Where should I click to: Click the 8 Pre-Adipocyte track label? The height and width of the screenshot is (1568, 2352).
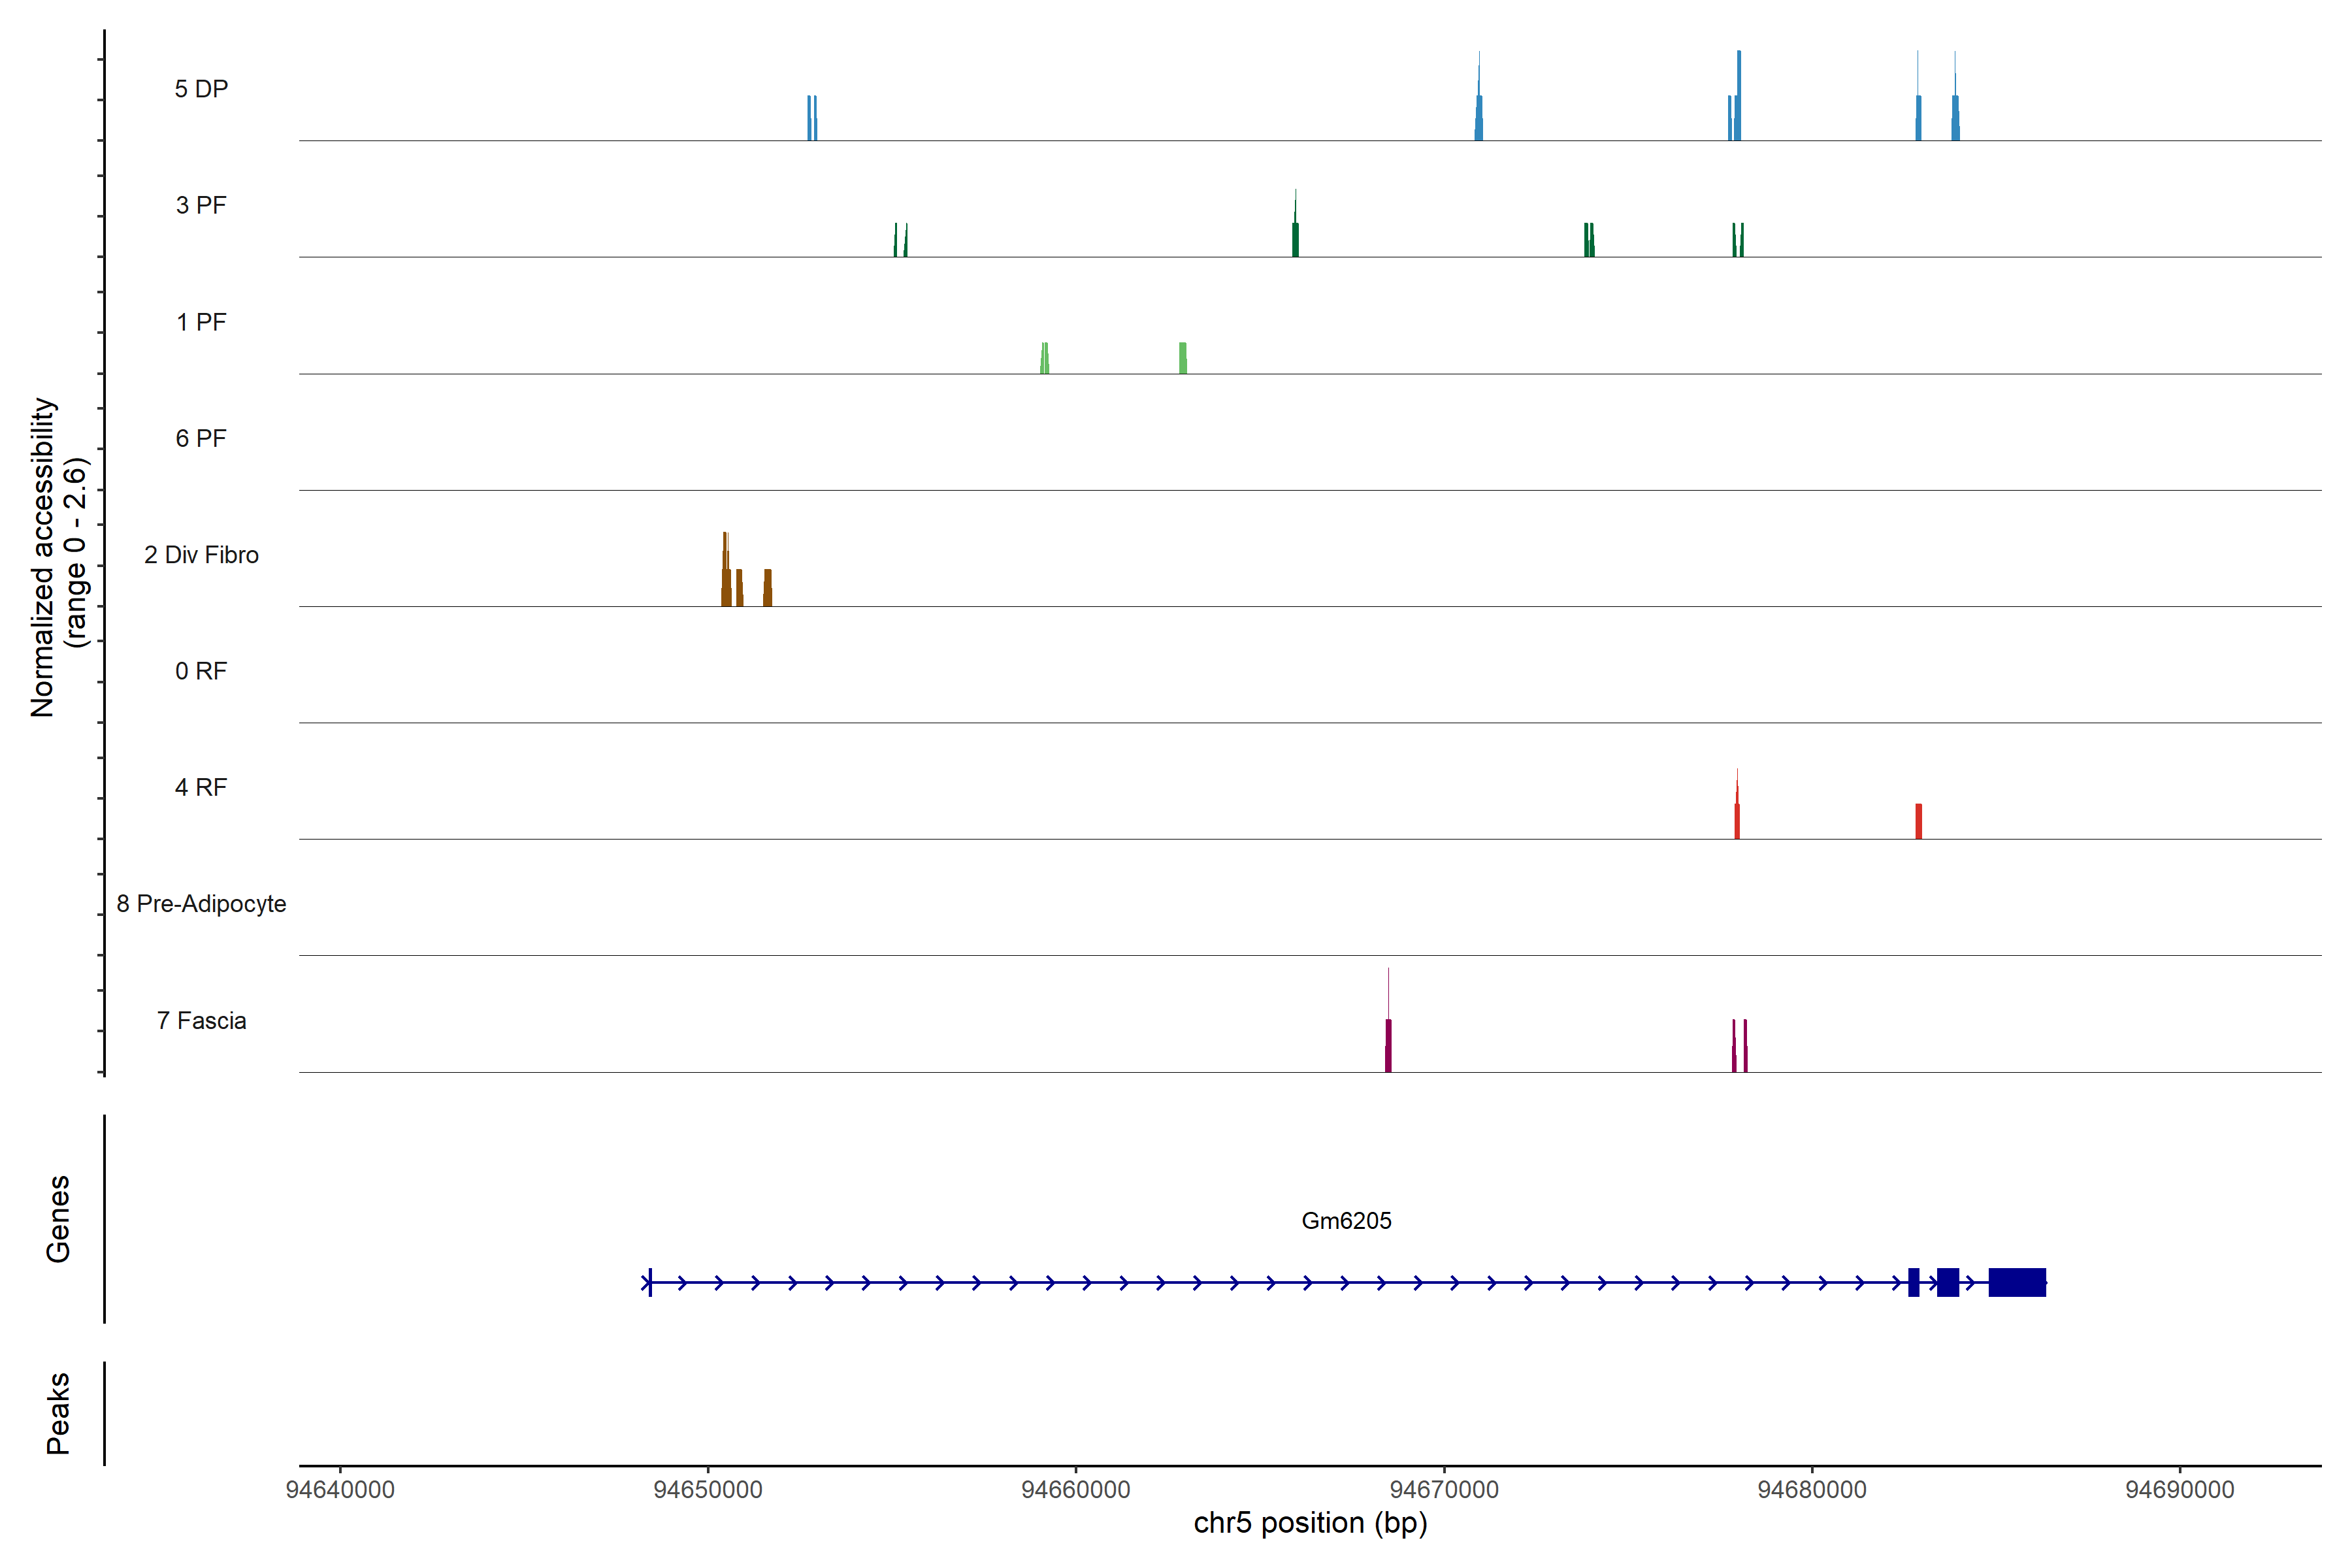coord(201,904)
